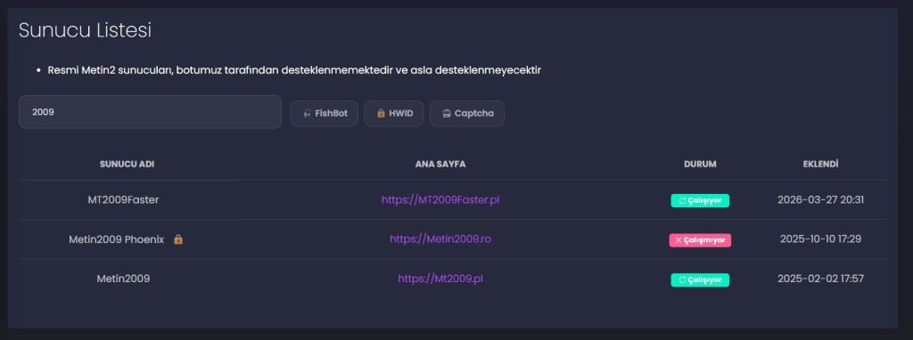Click the FishBot filter icon

(x=308, y=114)
